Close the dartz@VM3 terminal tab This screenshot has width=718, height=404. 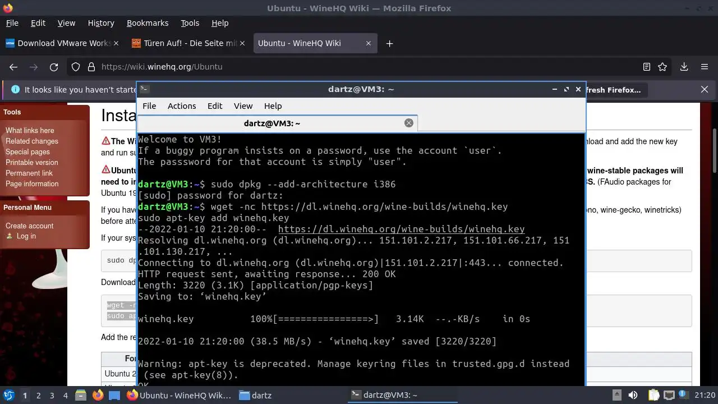tap(409, 123)
